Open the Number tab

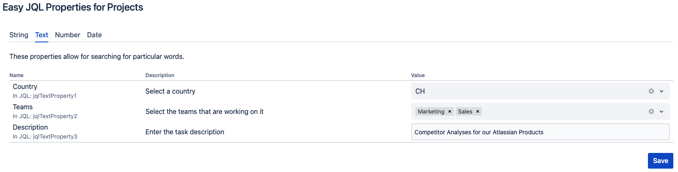(67, 35)
